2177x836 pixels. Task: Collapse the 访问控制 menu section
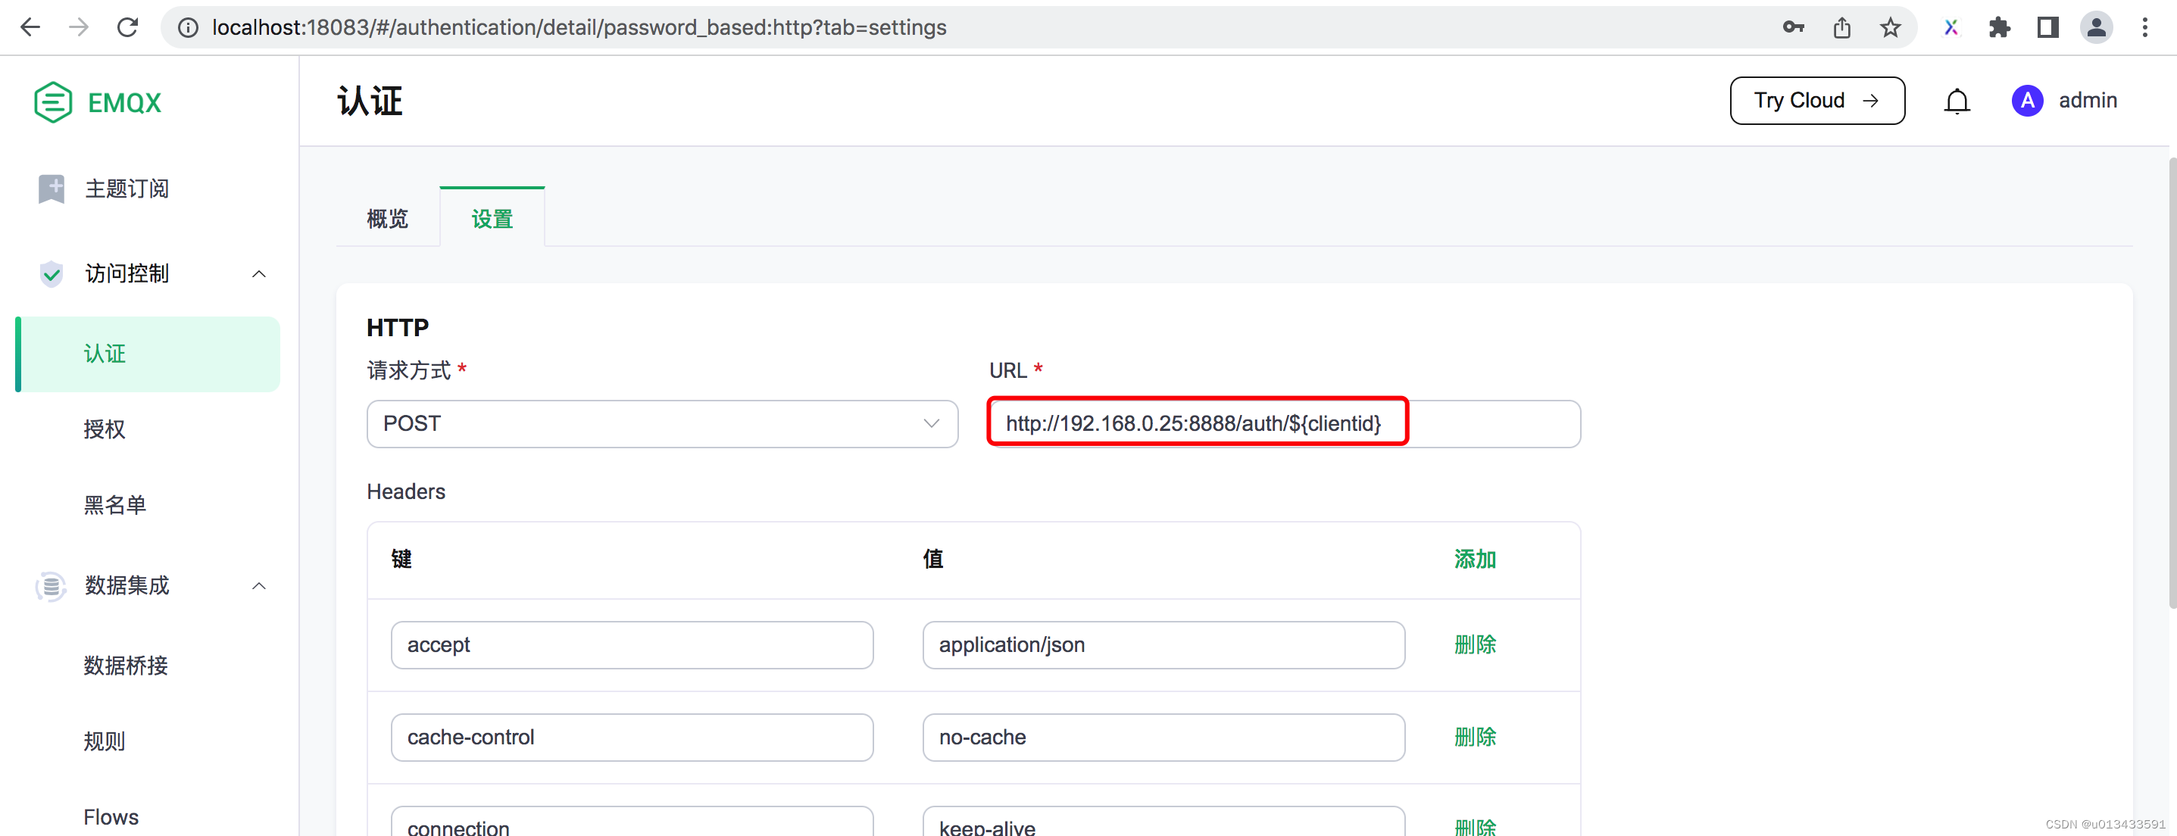click(x=258, y=273)
